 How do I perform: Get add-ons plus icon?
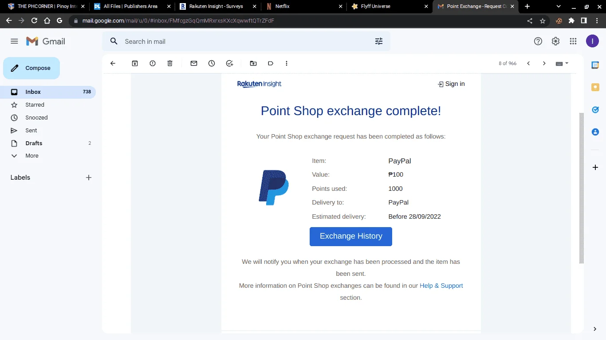(595, 167)
